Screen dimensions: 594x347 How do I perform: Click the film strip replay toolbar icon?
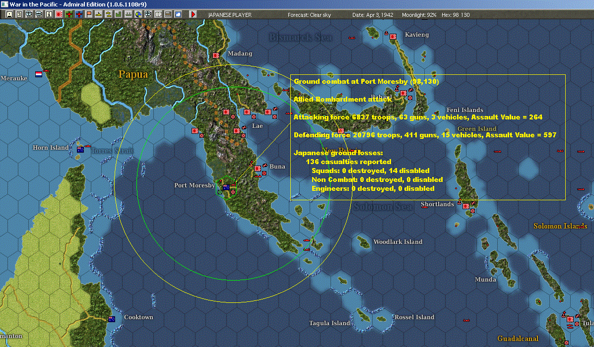pyautogui.click(x=168, y=14)
